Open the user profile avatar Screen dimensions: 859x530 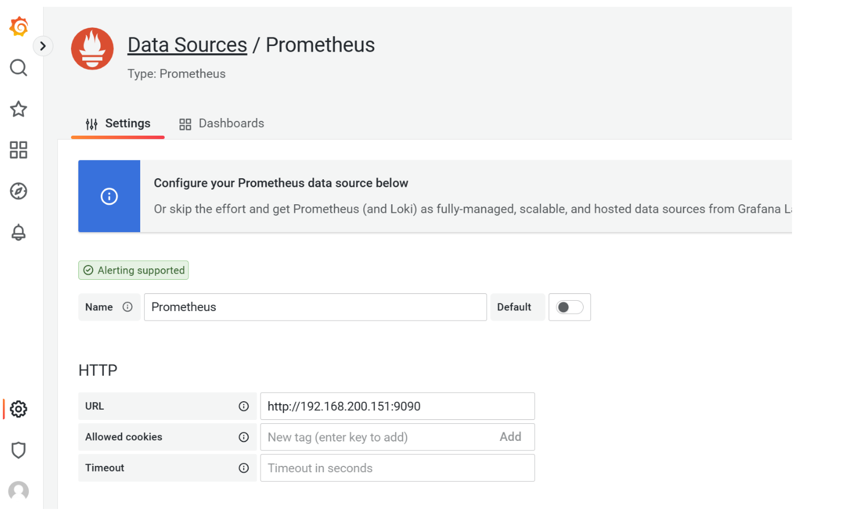pos(19,491)
